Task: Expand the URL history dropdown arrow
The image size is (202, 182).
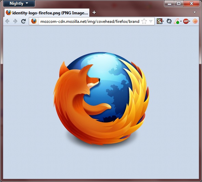Action: (151, 21)
